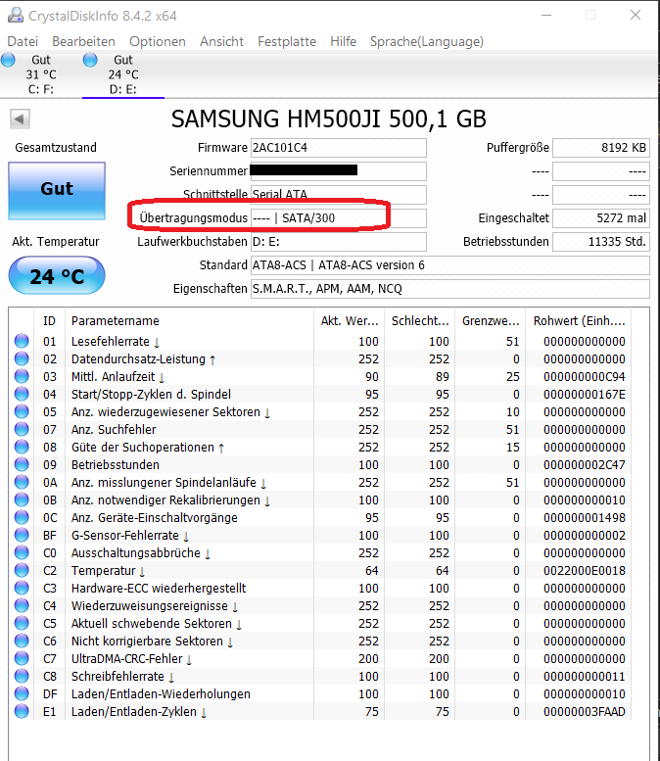Viewport: 660px width, 761px height.
Task: Open the Optionen menu
Action: click(x=158, y=42)
